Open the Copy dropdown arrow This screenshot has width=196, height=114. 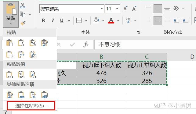30,15
